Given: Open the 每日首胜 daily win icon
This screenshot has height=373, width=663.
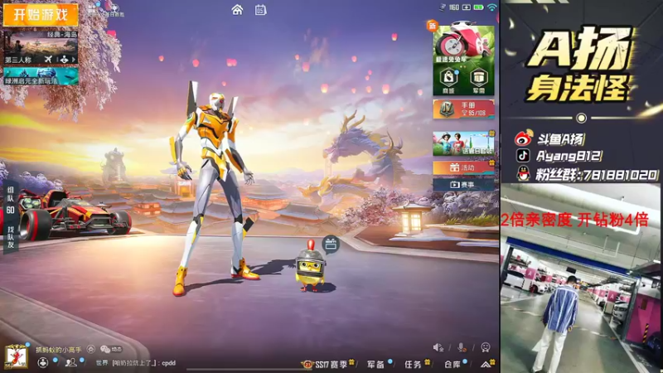Looking at the screenshot, I should [x=114, y=10].
